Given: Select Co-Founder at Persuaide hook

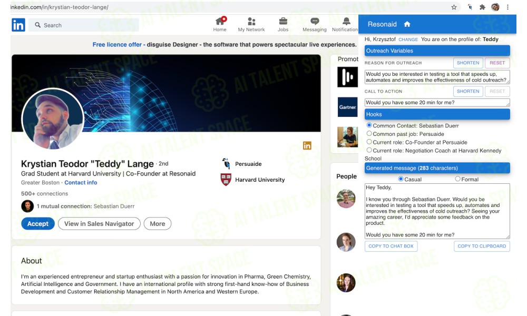Looking at the screenshot, I should [x=369, y=142].
